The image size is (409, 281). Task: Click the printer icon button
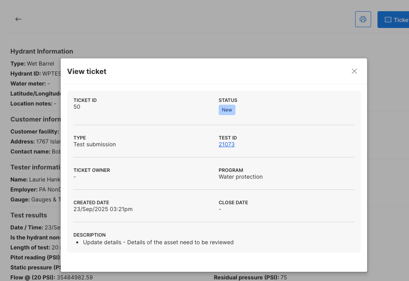(363, 19)
